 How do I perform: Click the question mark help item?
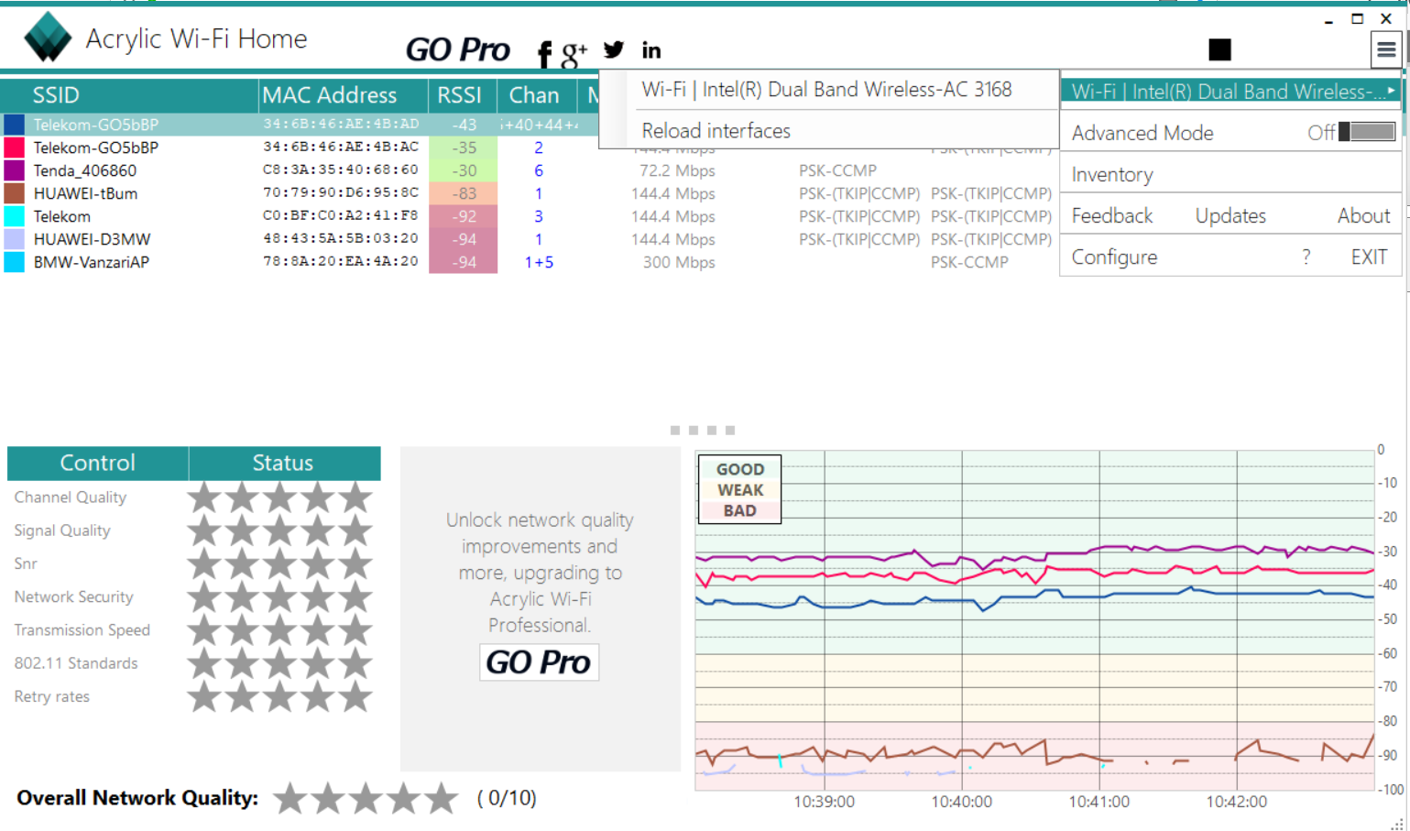(1306, 257)
